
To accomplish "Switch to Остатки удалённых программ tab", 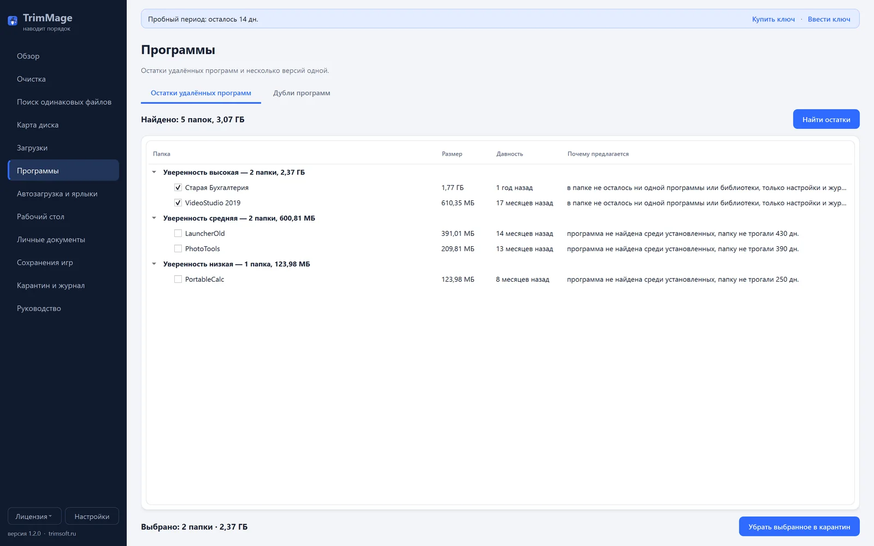I will [201, 93].
